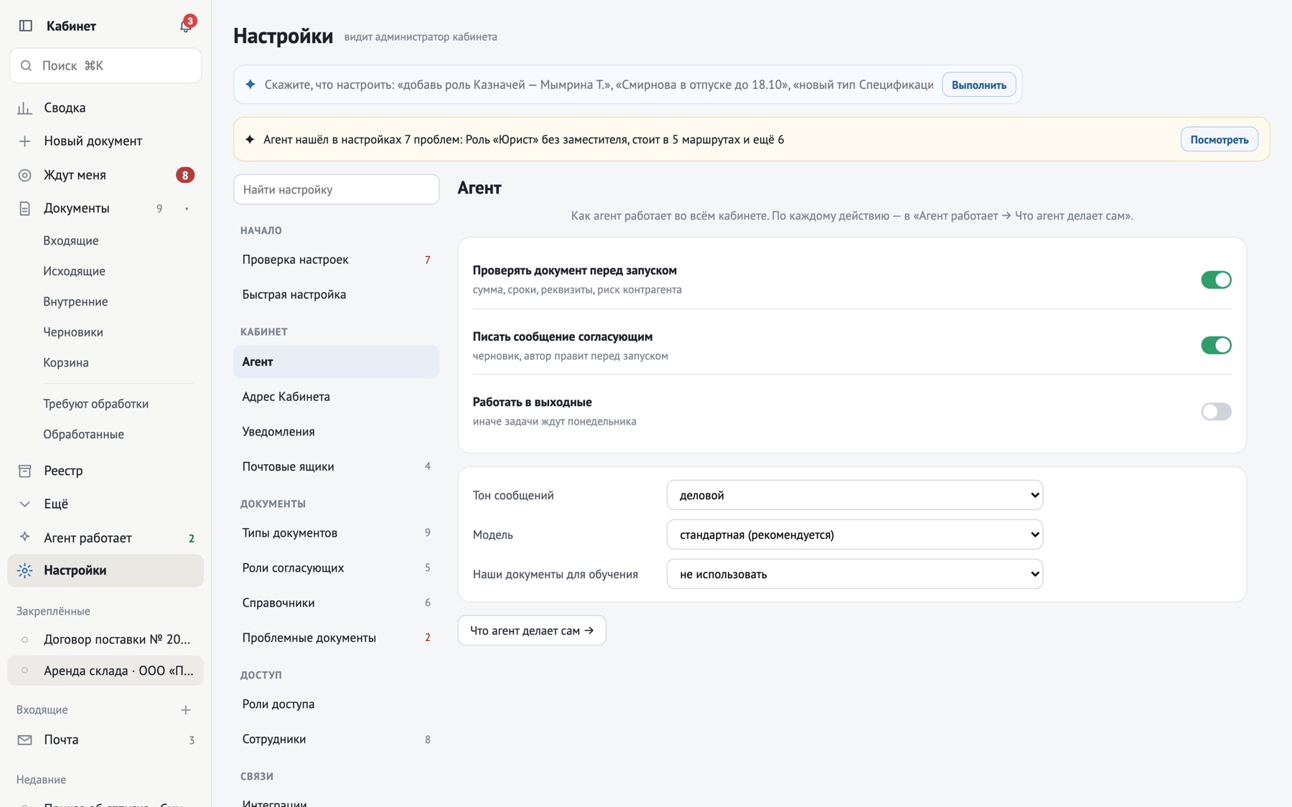Go to Роли согласующих settings
Viewport: 1292px width, 807px height.
coord(336,568)
